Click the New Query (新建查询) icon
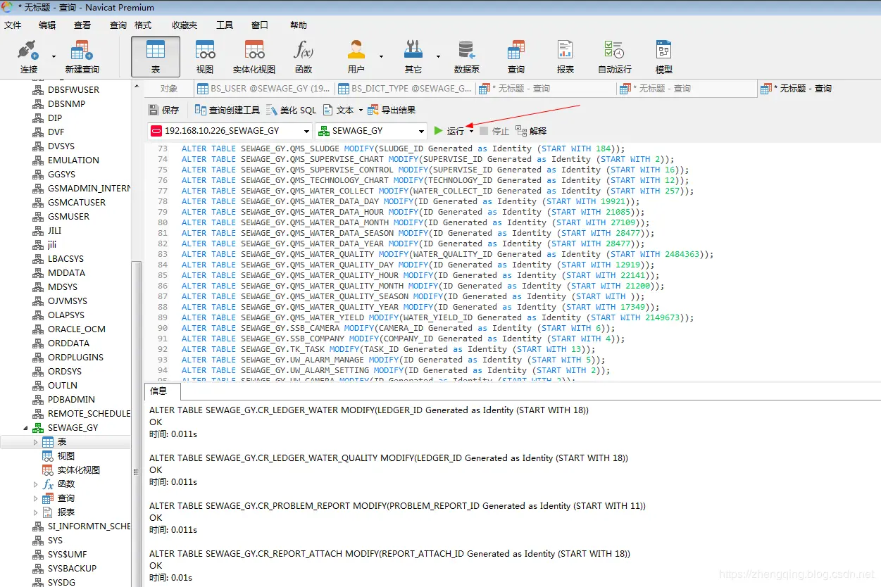Image resolution: width=881 pixels, height=587 pixels. (82, 56)
